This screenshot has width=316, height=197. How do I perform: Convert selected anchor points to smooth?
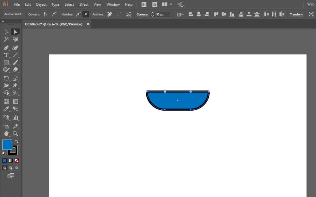coord(54,14)
